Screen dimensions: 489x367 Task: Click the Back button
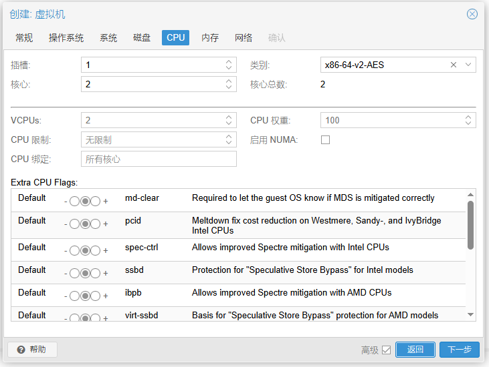[x=415, y=350]
